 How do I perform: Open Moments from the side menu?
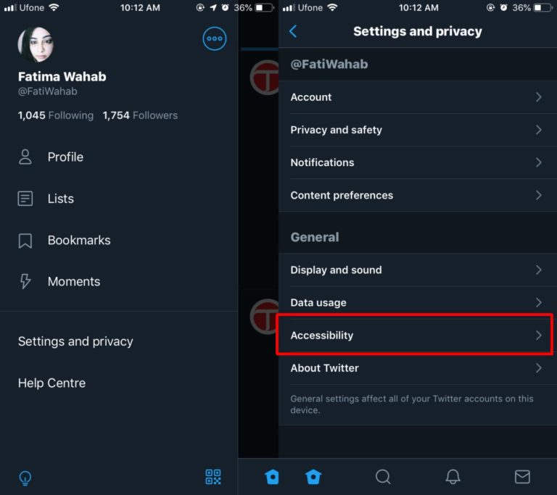(x=59, y=282)
